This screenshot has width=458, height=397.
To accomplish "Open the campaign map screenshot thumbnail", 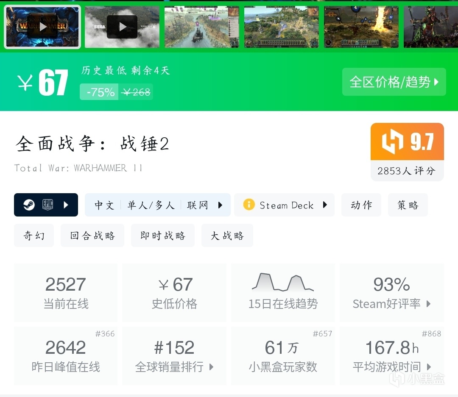I will coord(282,27).
